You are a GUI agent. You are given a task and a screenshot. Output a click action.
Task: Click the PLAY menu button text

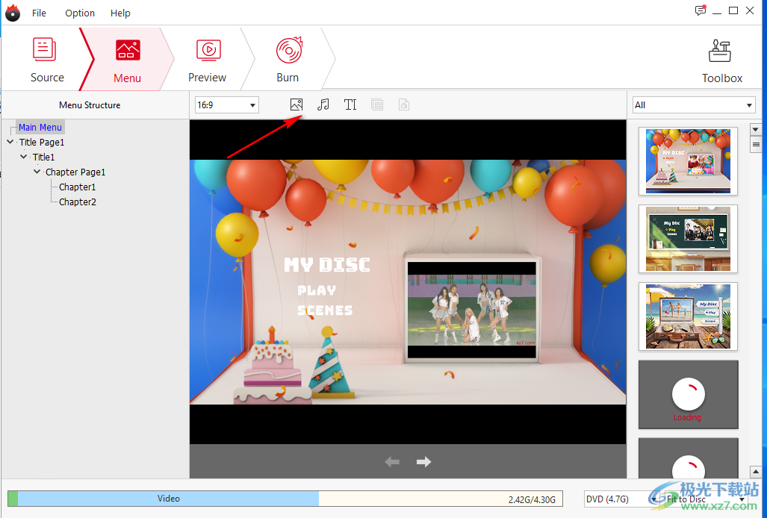(x=317, y=290)
